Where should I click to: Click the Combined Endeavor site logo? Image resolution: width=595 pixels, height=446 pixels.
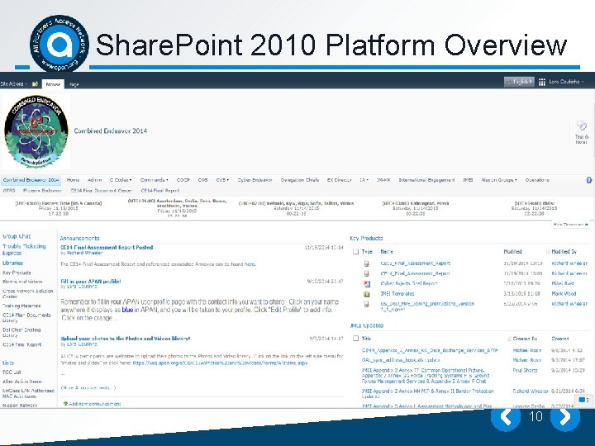tap(36, 131)
